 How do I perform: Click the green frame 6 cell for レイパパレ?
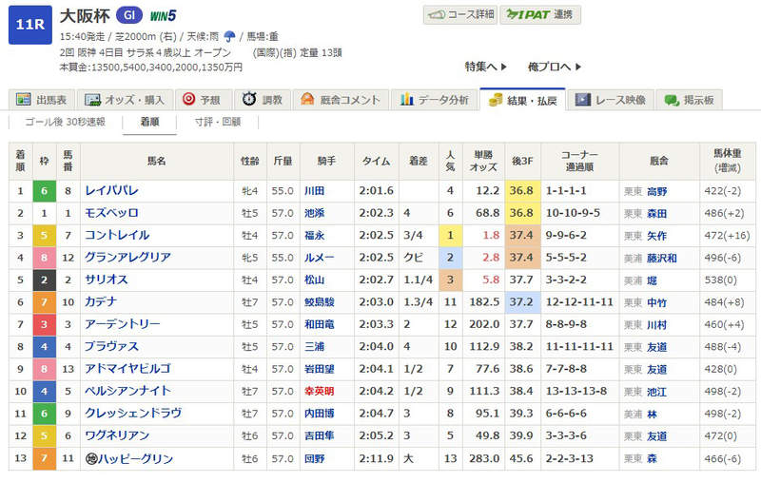(x=44, y=191)
